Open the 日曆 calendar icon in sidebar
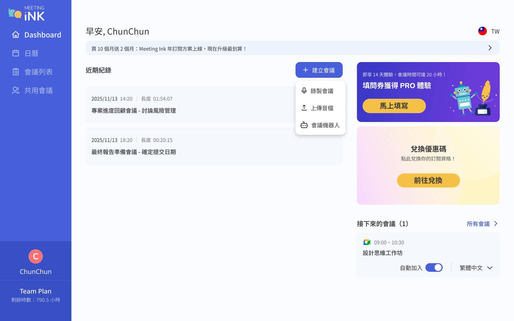This screenshot has width=514, height=321. pos(16,53)
